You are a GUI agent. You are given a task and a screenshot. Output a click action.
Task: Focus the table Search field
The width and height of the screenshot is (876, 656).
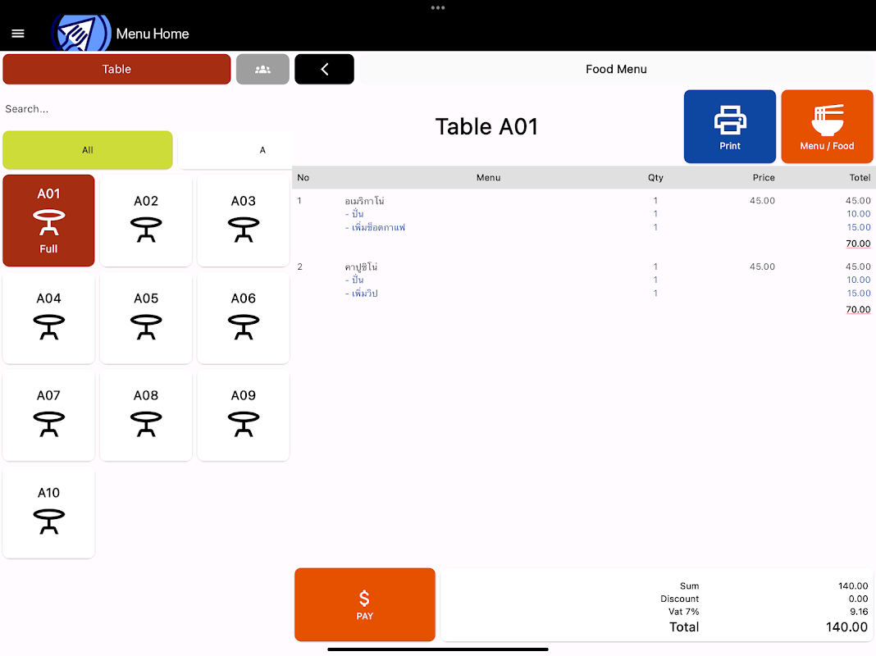pos(146,109)
